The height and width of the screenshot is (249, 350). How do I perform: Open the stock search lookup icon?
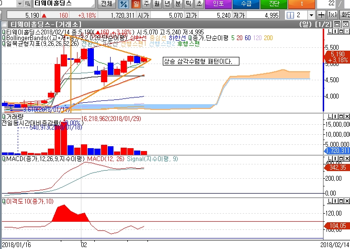pos(27,3)
